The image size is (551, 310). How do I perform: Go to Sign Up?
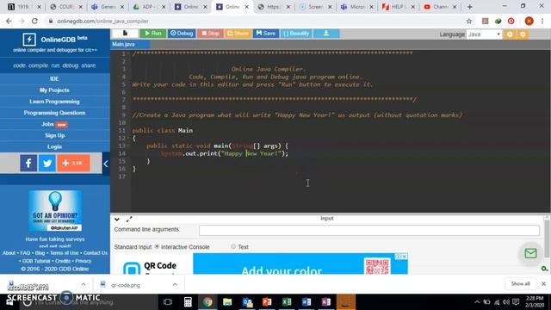pos(54,135)
